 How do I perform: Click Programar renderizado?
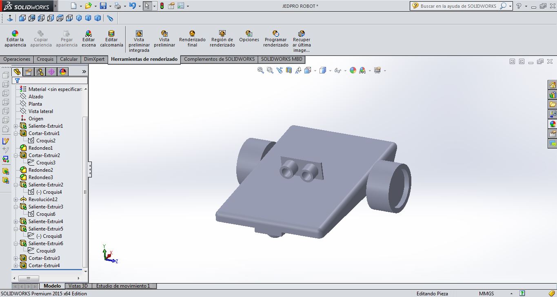click(276, 39)
